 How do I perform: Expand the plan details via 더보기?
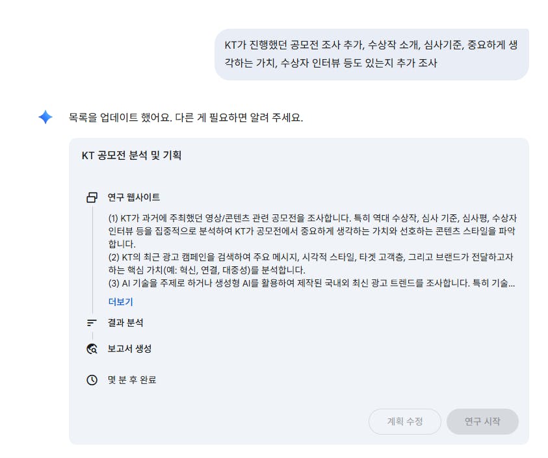[120, 302]
